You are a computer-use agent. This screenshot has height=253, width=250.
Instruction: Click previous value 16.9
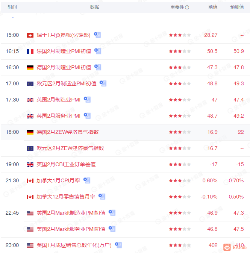pyautogui.click(x=212, y=132)
